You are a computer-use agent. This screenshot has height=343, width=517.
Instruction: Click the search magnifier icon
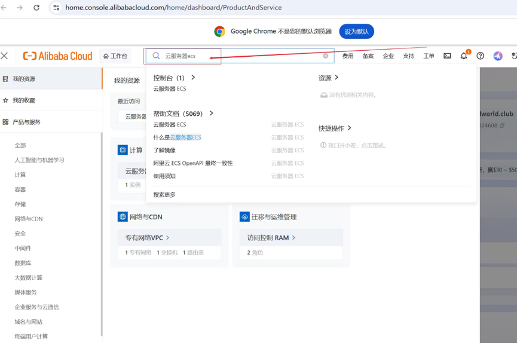point(156,56)
